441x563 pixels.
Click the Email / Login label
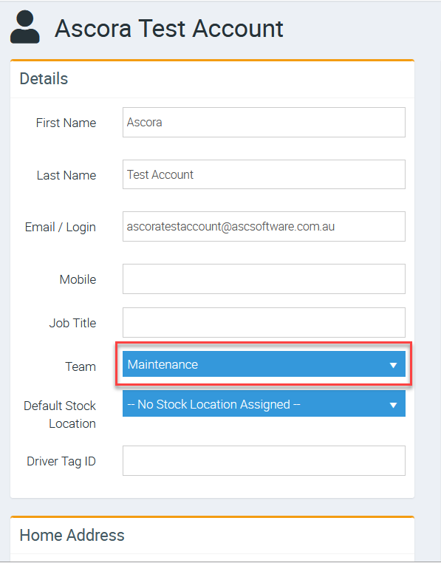click(61, 228)
